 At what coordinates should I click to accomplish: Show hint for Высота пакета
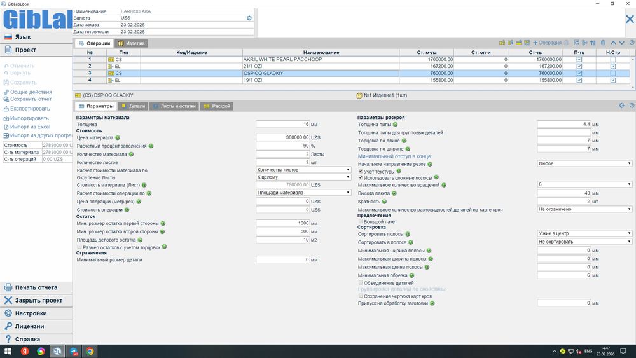394,193
